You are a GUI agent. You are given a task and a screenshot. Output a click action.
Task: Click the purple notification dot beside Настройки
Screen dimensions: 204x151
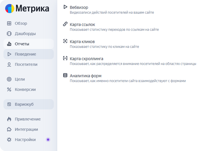point(48,140)
